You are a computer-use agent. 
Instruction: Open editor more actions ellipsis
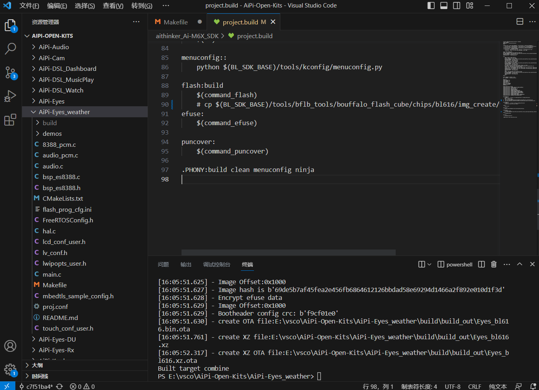pos(532,22)
